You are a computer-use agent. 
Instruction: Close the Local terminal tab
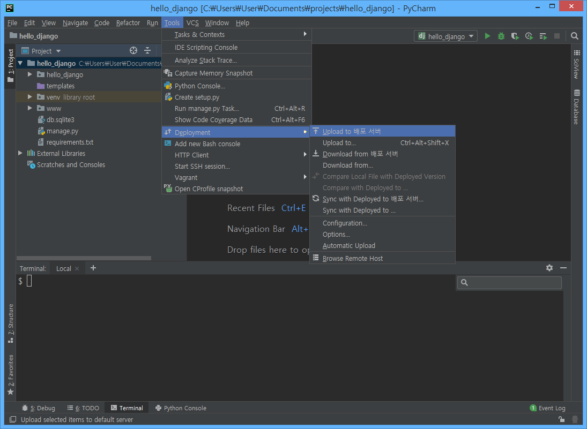click(77, 268)
